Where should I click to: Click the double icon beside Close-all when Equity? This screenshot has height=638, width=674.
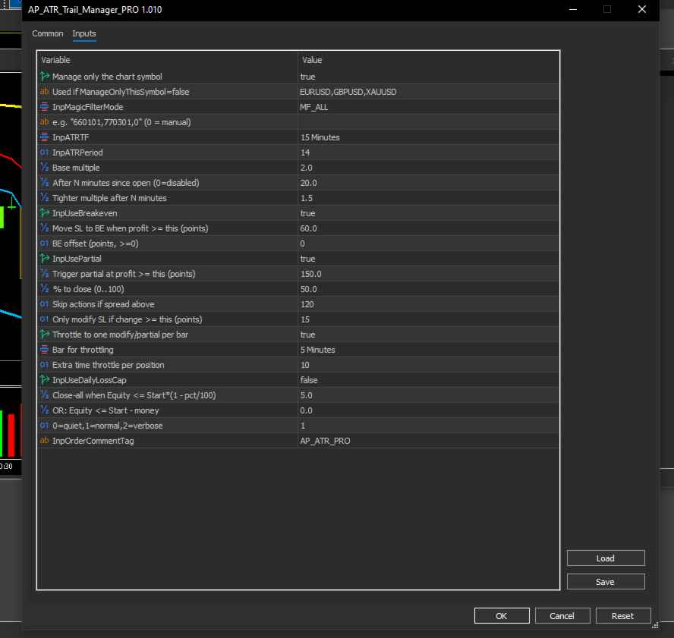(x=44, y=395)
